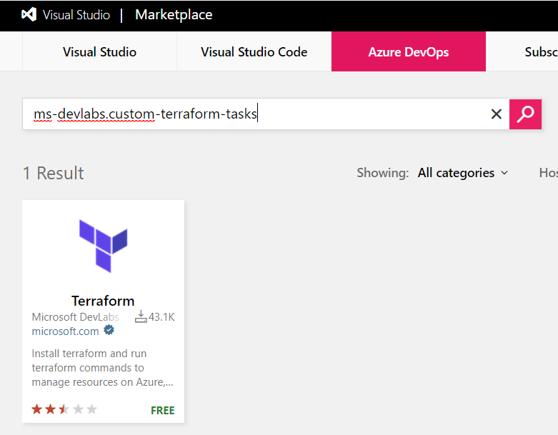Click the Microsoft DevLabs publisher name

pos(76,317)
